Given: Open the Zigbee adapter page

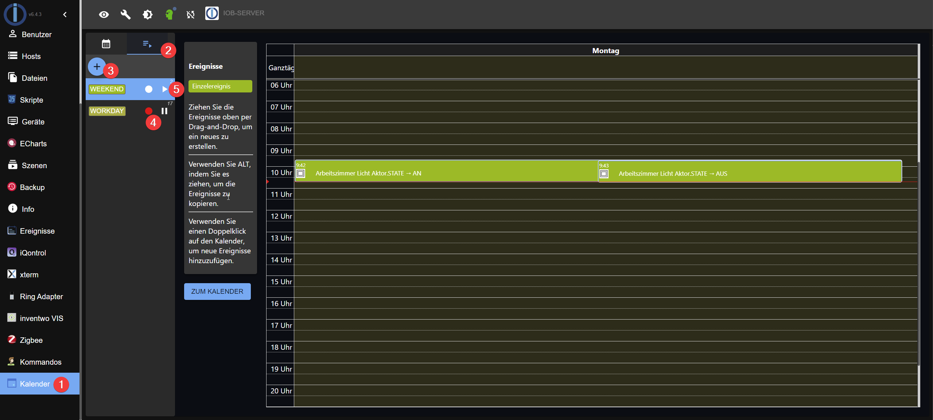Looking at the screenshot, I should coord(31,340).
